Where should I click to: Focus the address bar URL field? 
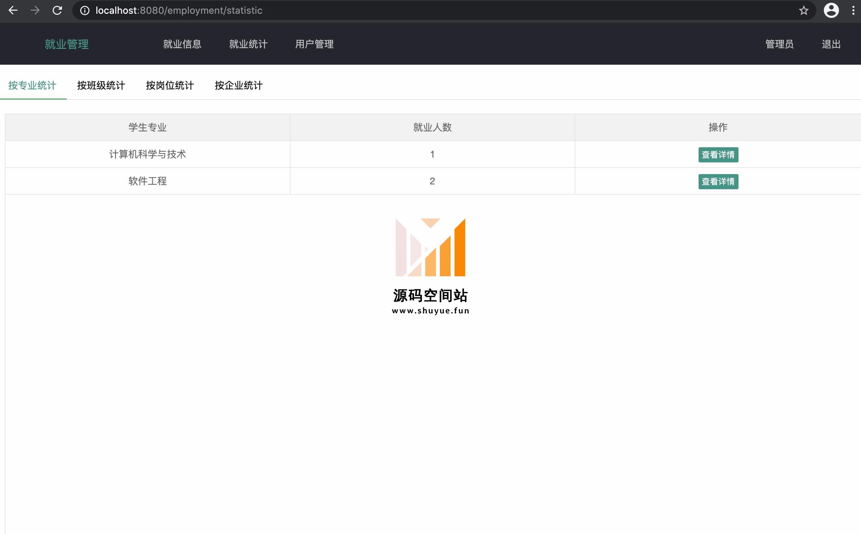pyautogui.click(x=444, y=11)
